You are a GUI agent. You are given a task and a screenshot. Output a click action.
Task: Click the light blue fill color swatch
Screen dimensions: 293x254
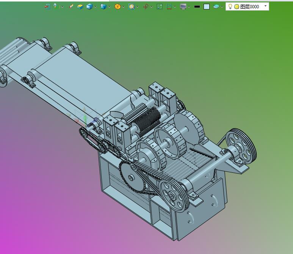click(x=207, y=6)
